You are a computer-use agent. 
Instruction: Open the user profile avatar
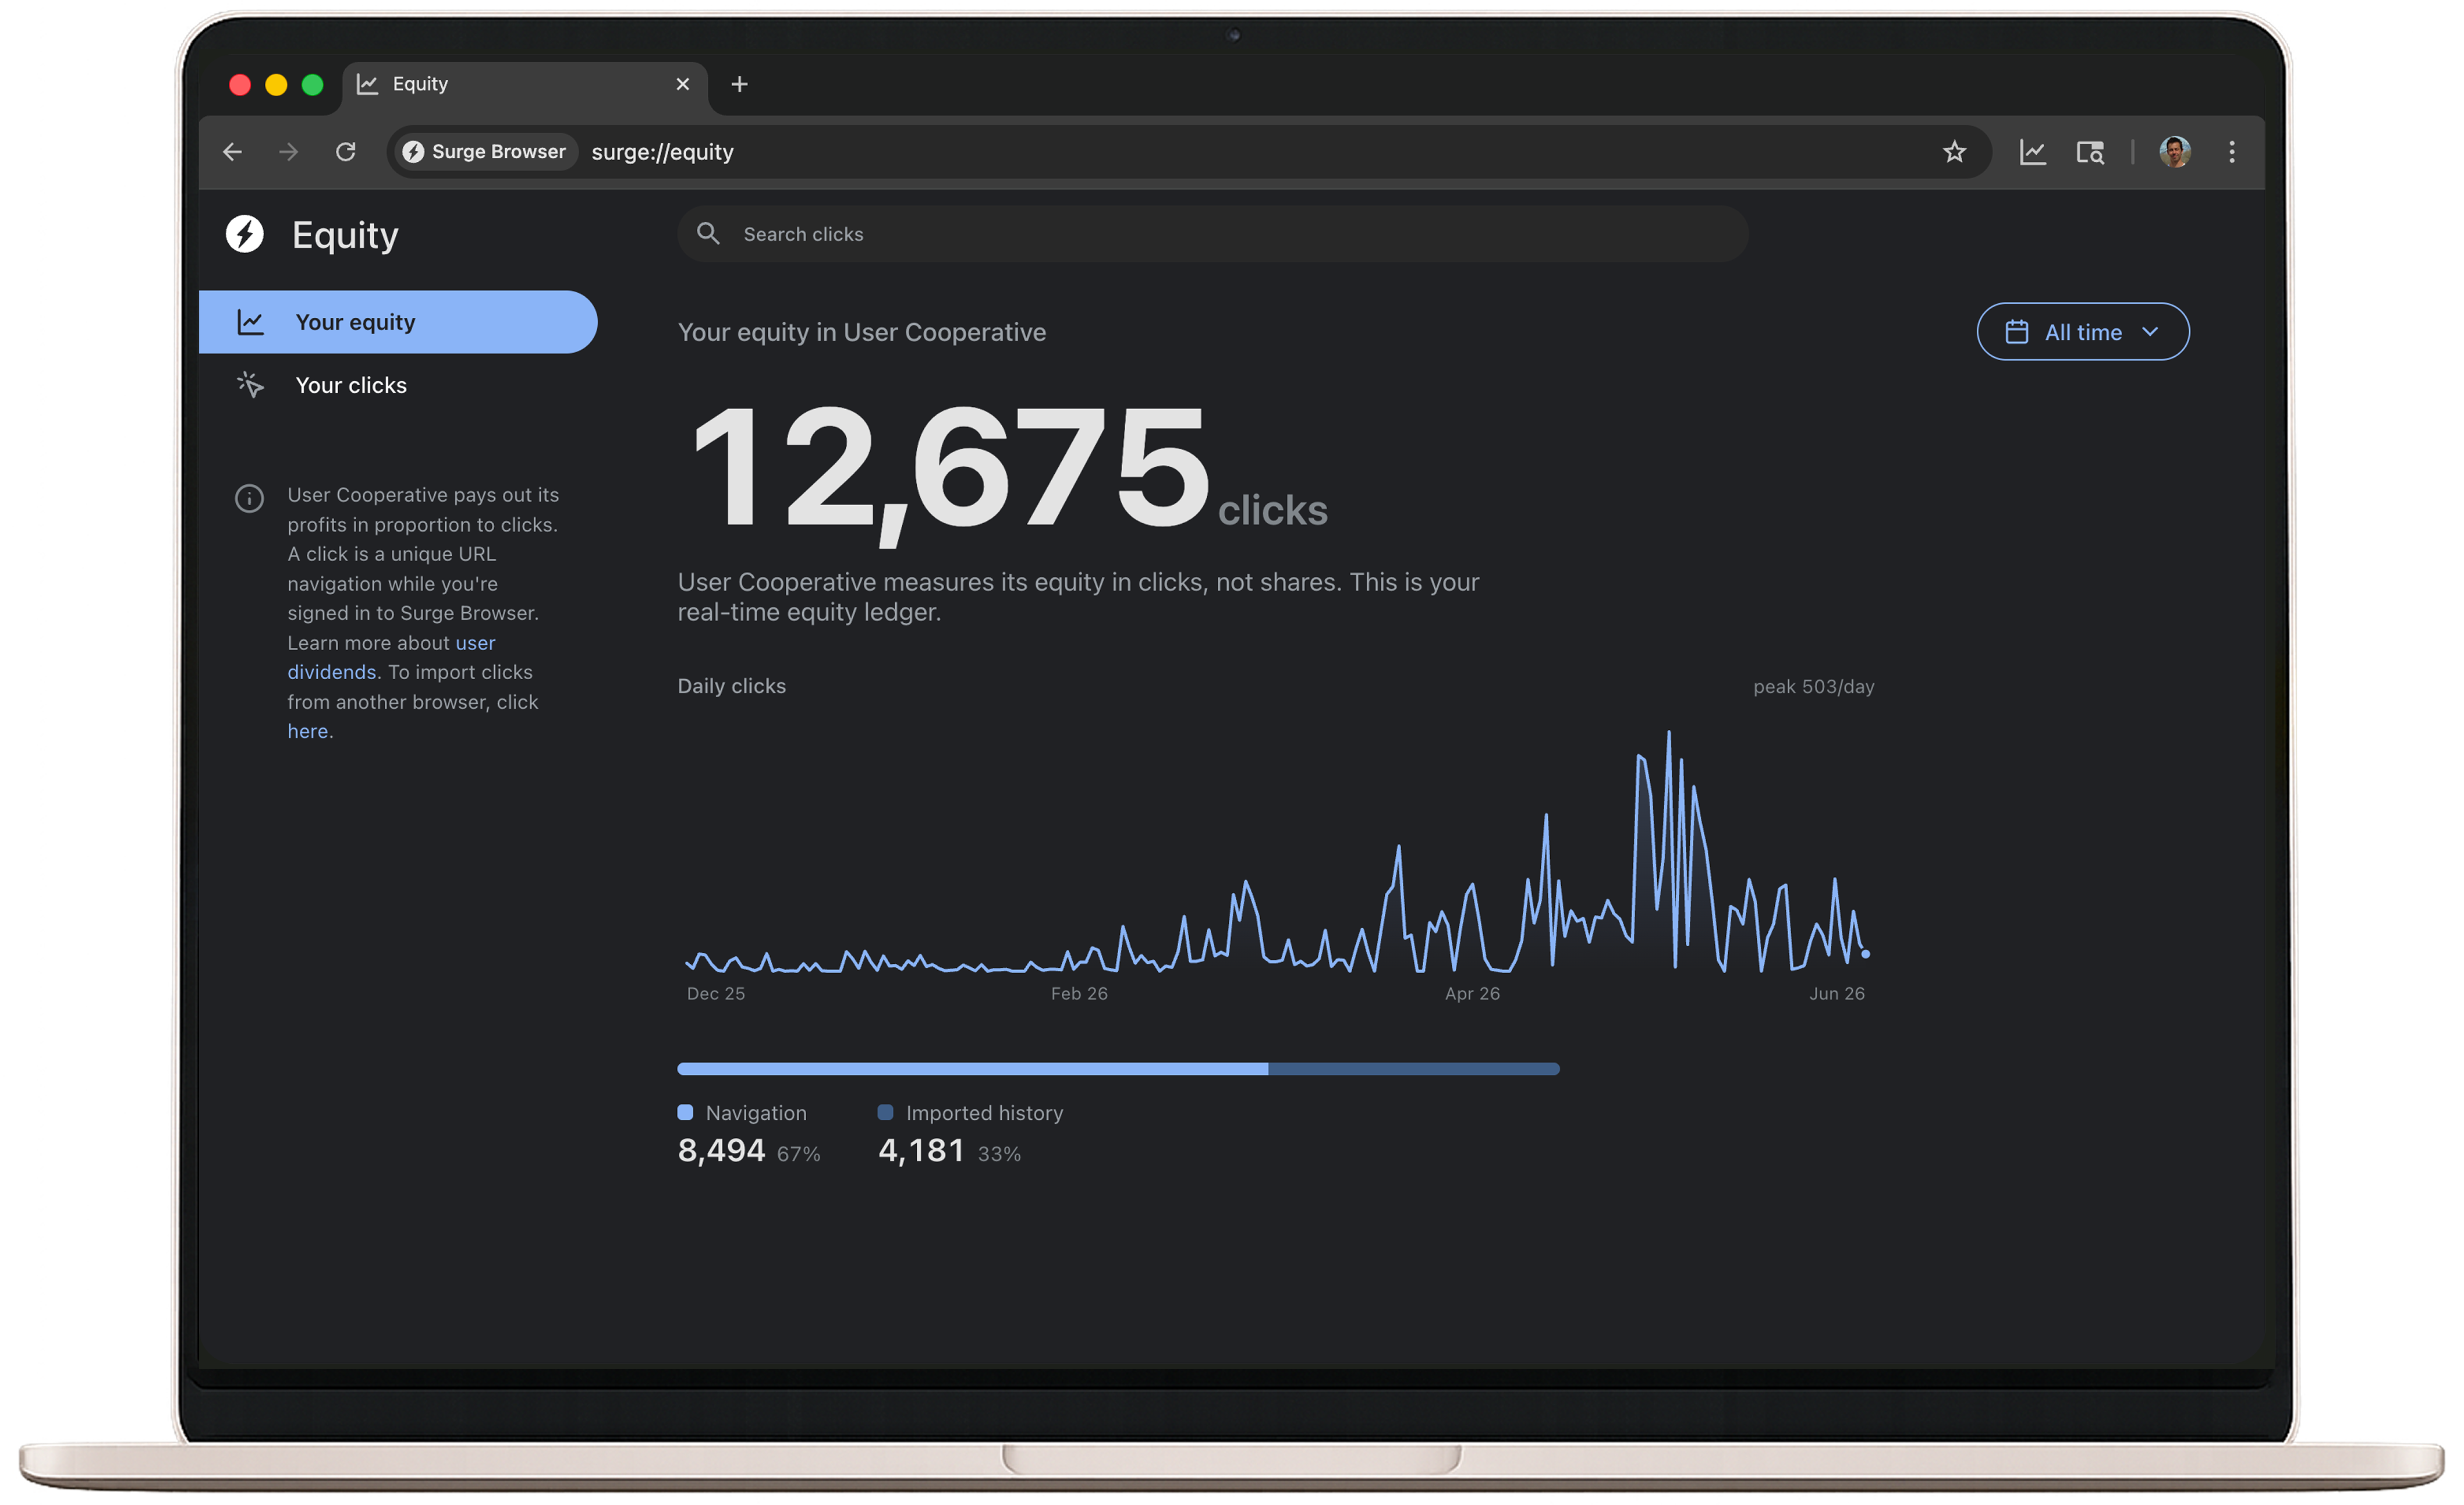(2175, 152)
